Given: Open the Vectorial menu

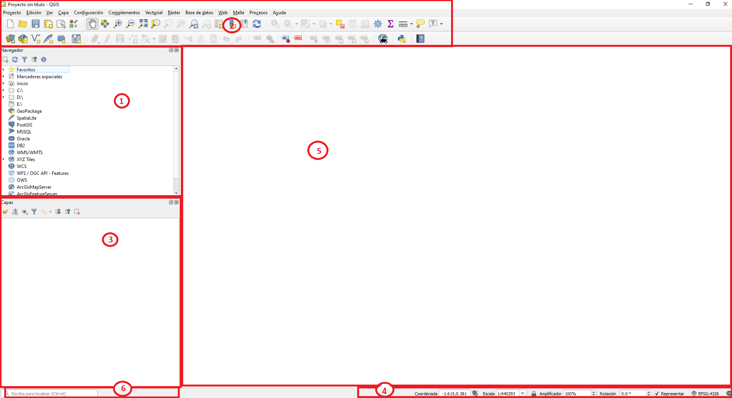Looking at the screenshot, I should pos(154,13).
